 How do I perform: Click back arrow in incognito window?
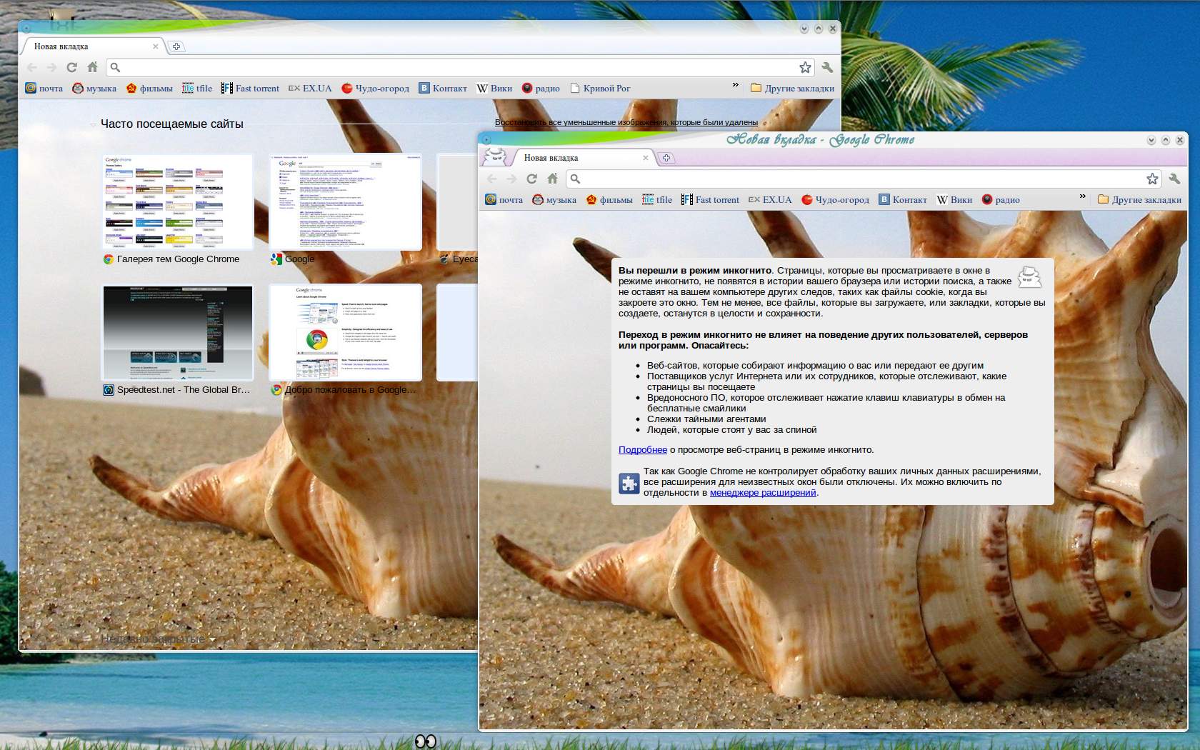(x=491, y=179)
